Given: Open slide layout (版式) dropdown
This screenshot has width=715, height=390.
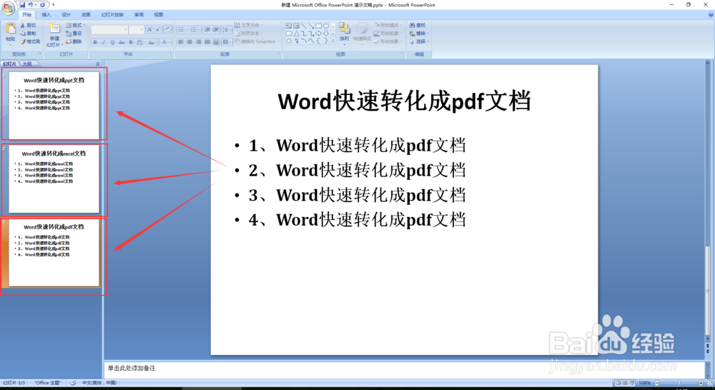Looking at the screenshot, I should [x=76, y=25].
